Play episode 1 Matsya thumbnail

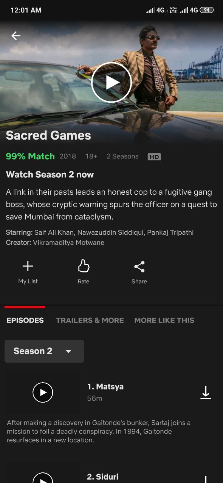tap(43, 392)
